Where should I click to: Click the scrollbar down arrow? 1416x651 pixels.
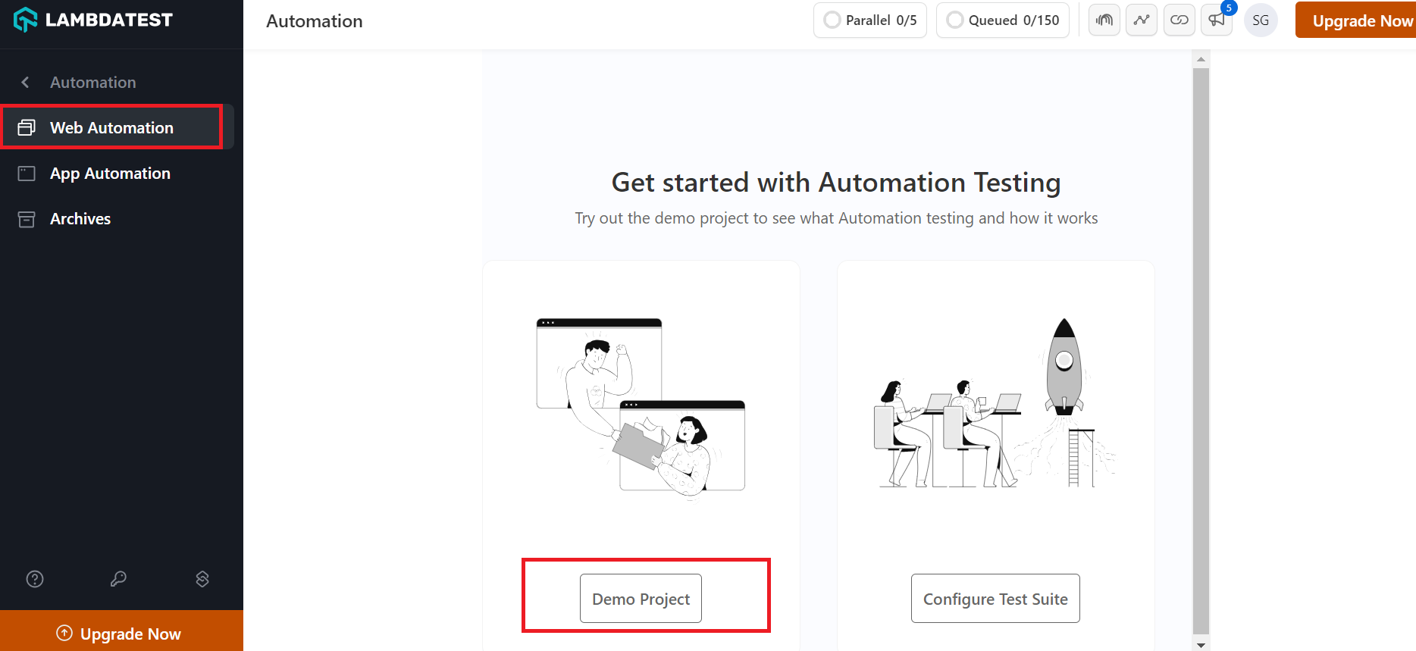1201,645
